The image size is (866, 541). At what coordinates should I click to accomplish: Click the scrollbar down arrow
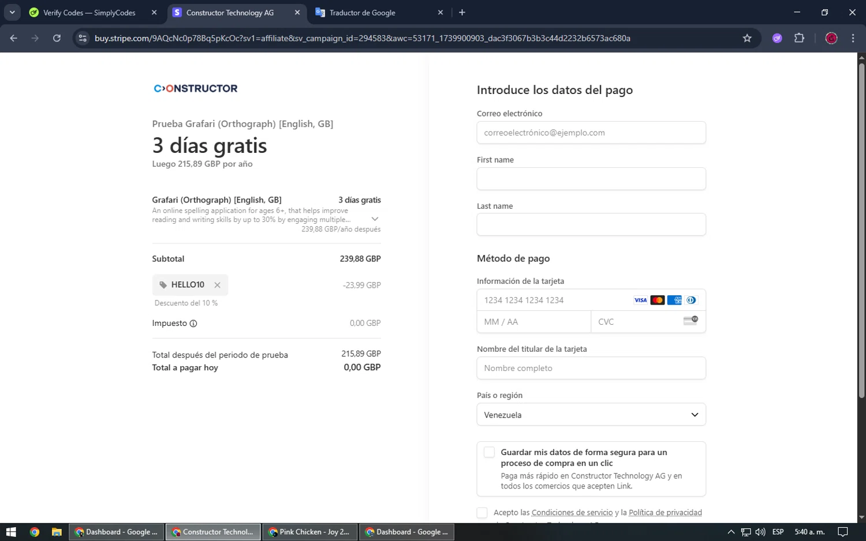point(861,517)
